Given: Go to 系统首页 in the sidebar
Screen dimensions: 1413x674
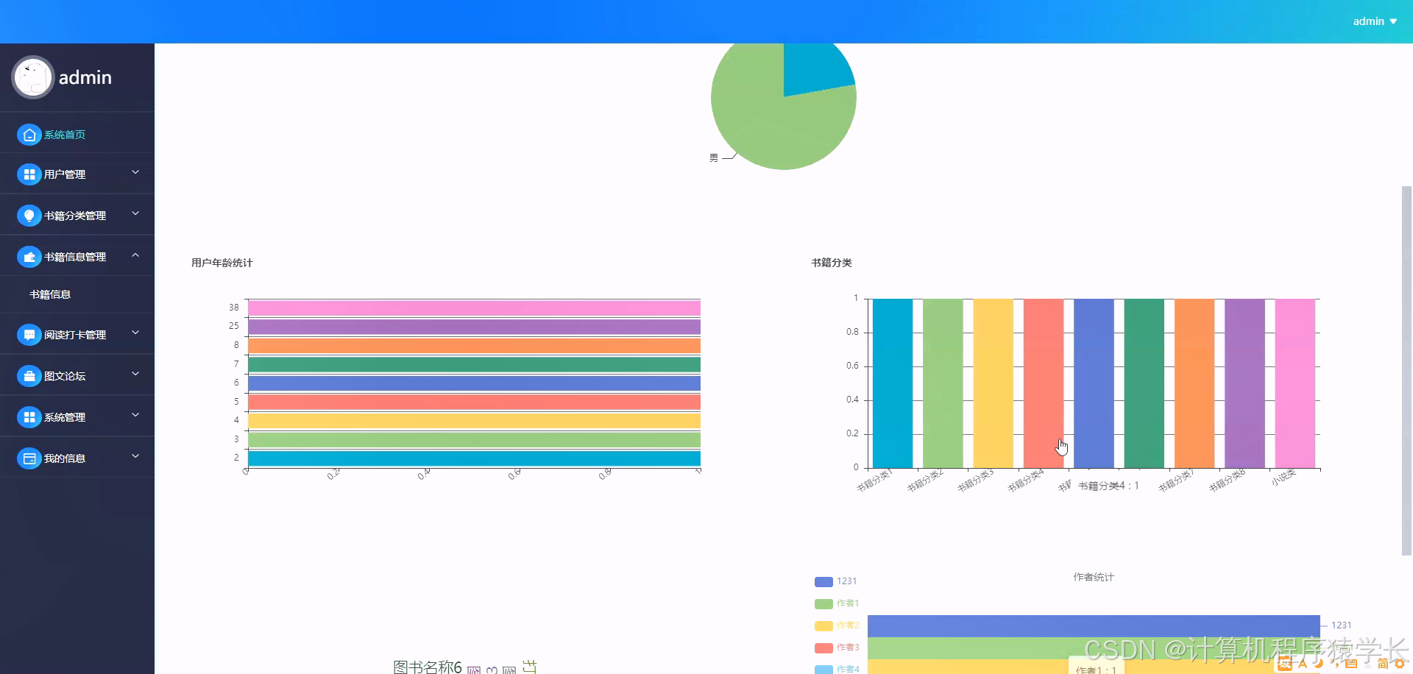Looking at the screenshot, I should (x=77, y=135).
